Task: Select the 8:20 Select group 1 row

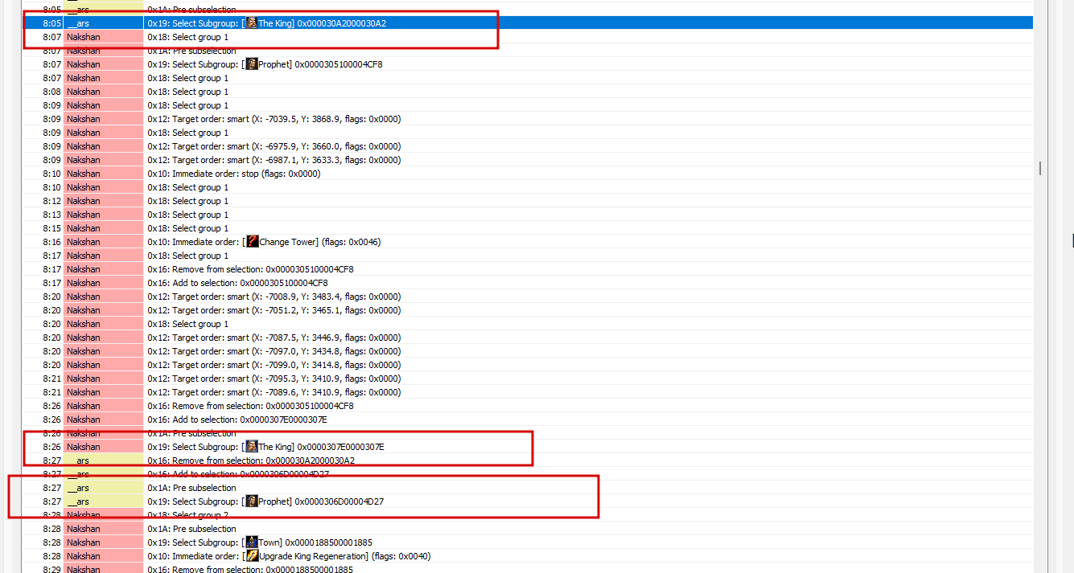Action: click(528, 324)
